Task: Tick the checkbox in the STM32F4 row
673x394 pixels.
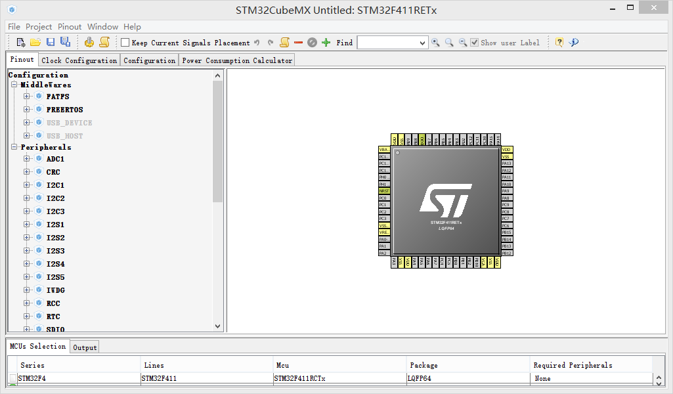Action: click(13, 378)
